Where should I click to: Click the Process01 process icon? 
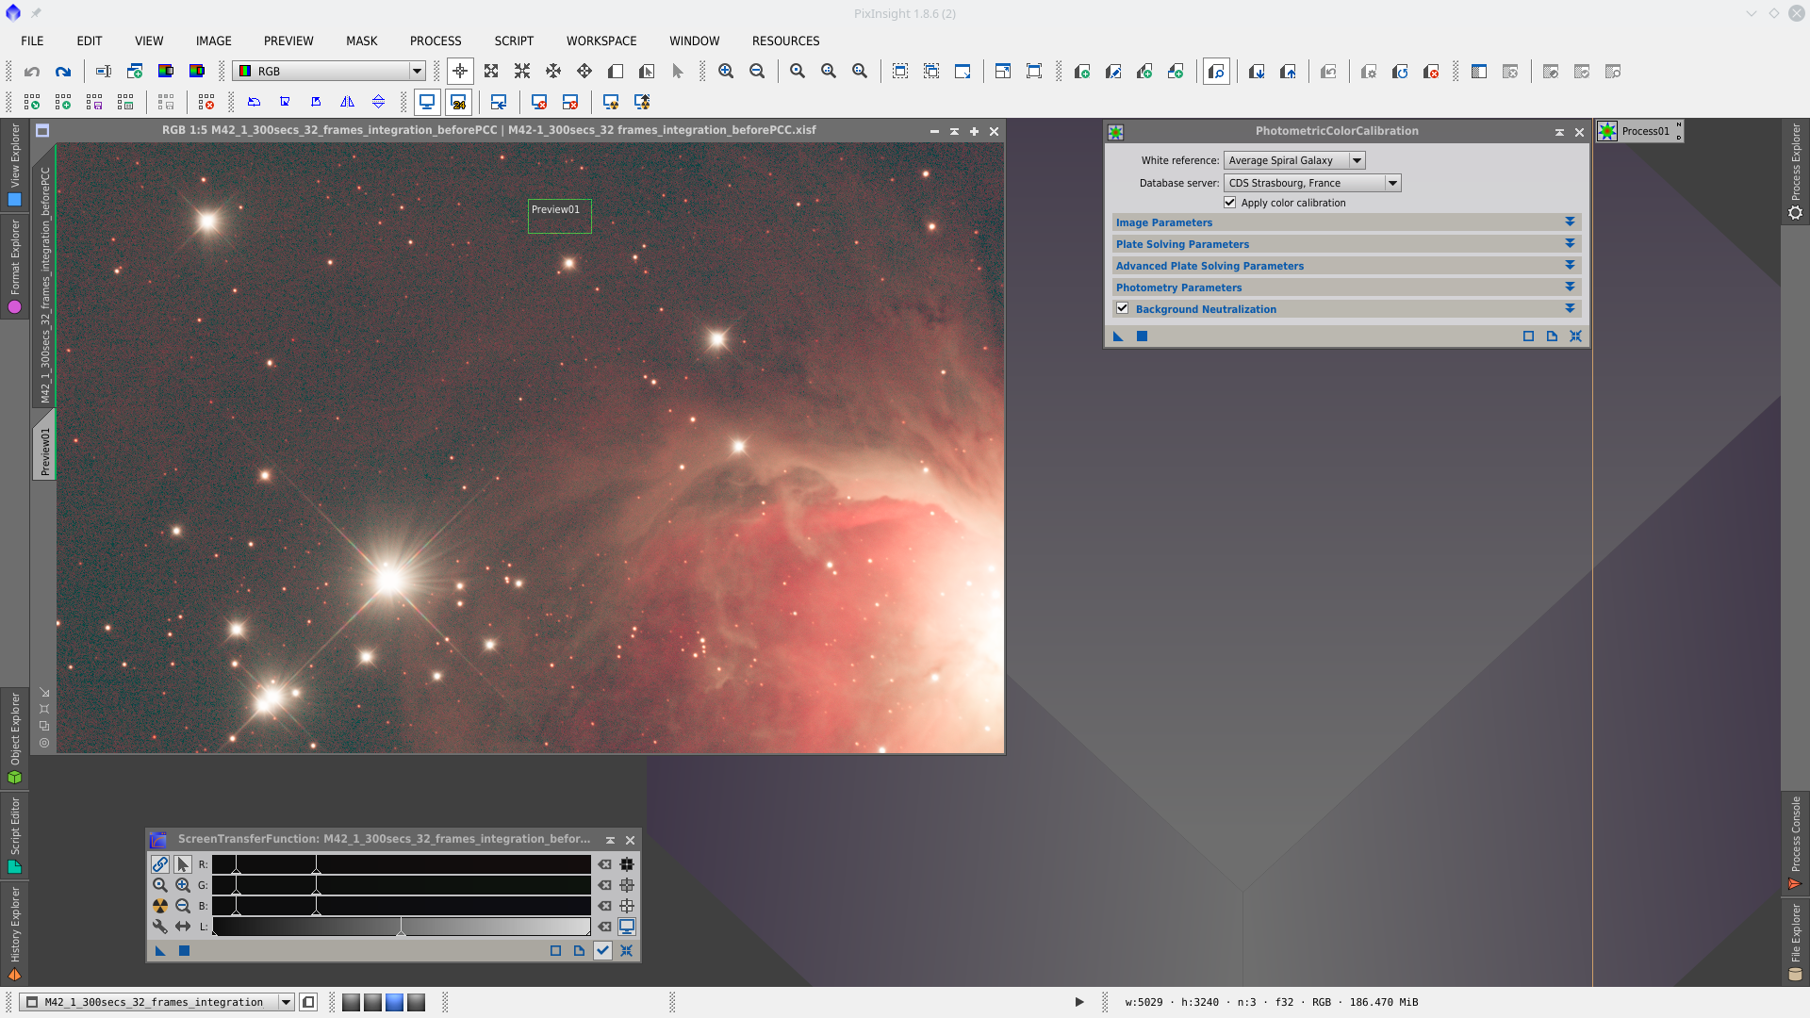coord(1607,131)
